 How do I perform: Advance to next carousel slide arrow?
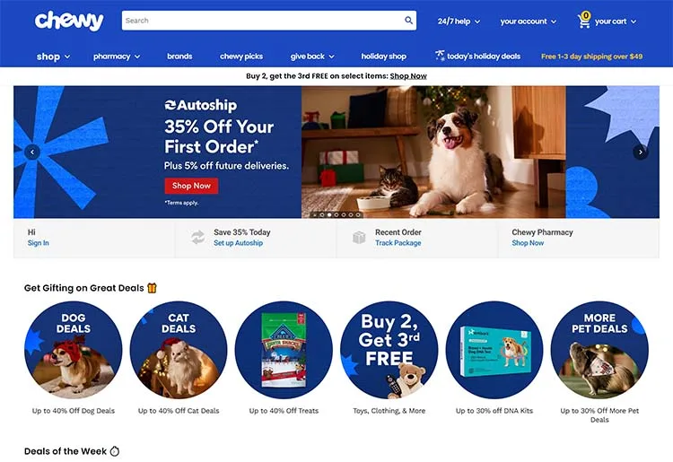641,152
